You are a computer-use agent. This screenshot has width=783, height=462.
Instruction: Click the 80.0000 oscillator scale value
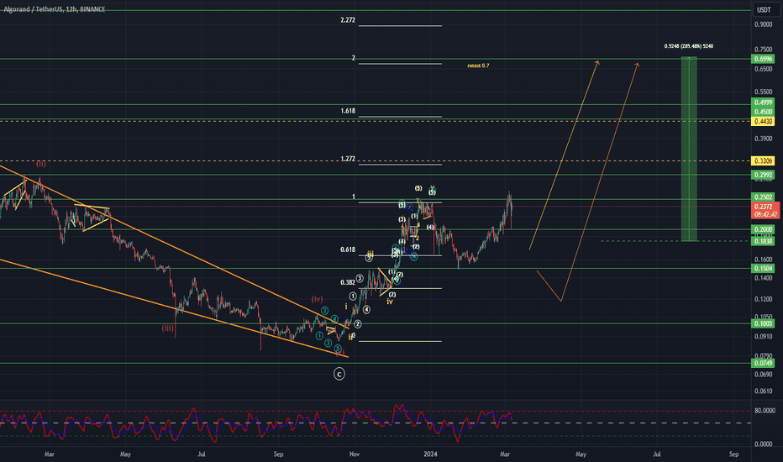[765, 411]
